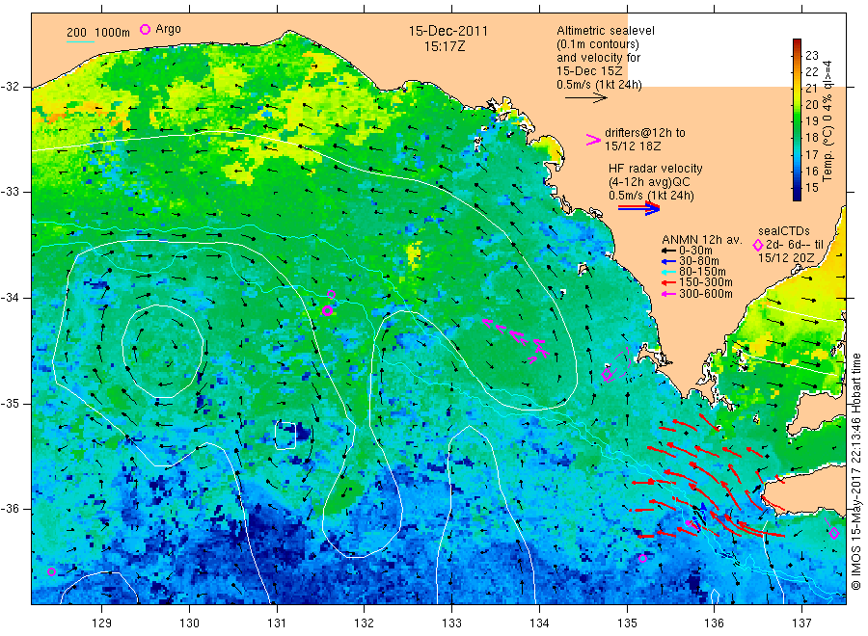Click the 'Argo' legend label text
Image resolution: width=868 pixels, height=636 pixels.
(168, 29)
